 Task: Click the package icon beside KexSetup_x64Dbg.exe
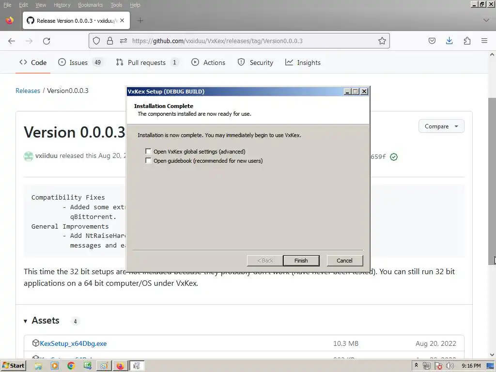pyautogui.click(x=35, y=343)
